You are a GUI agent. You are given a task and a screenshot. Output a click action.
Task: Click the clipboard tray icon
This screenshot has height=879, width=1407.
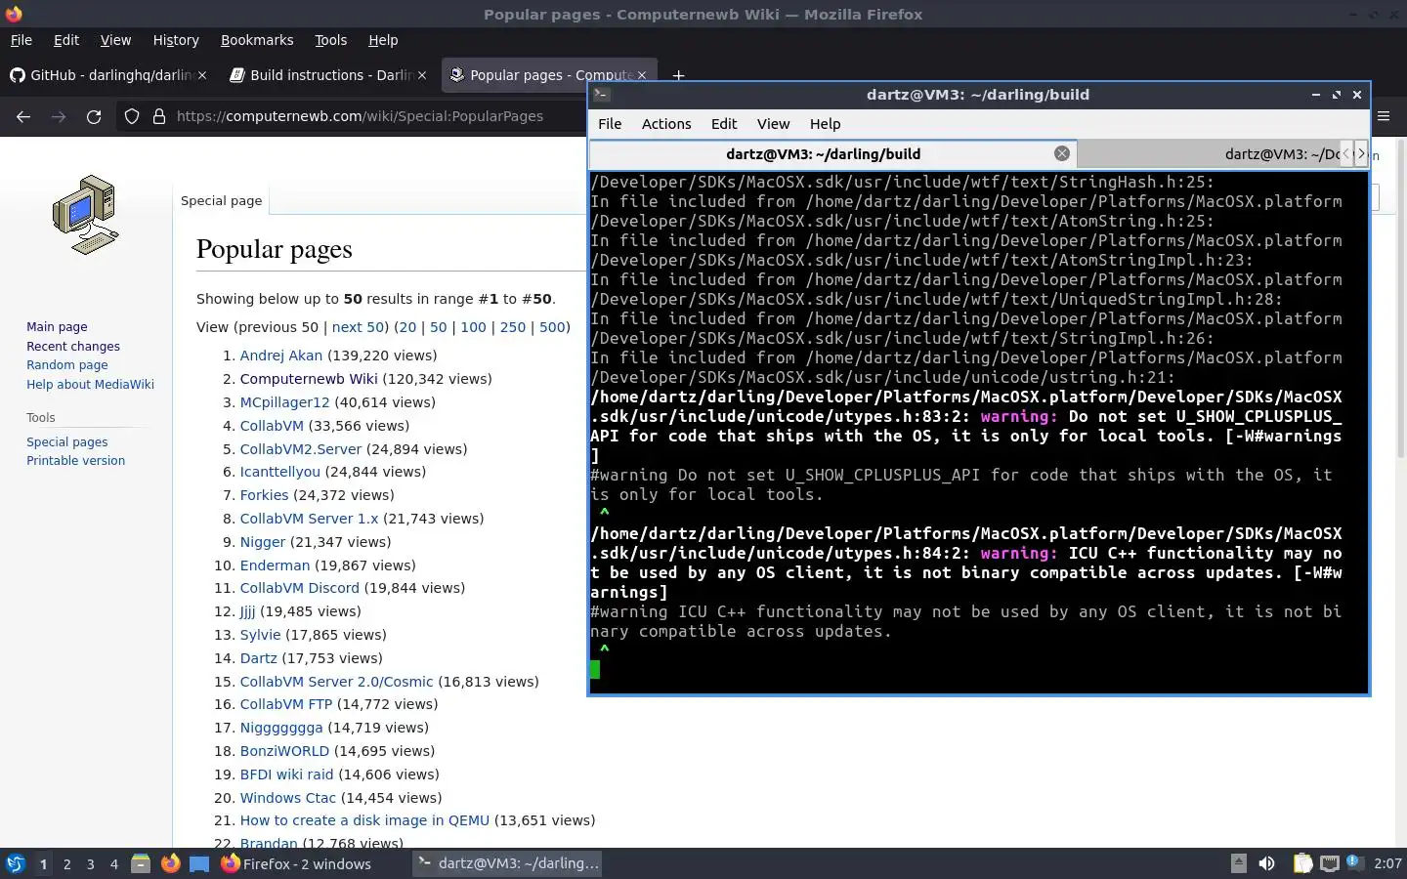[1302, 863]
